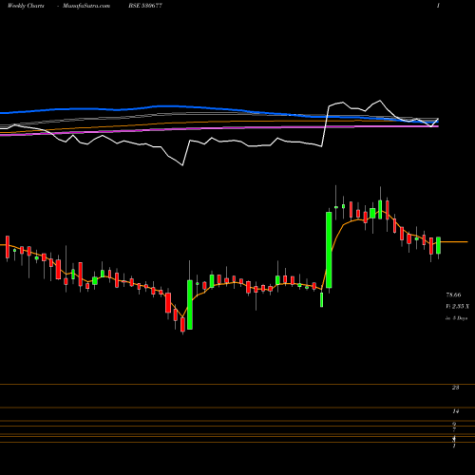Image resolution: width=475 pixels, height=475 pixels.
Task: Click the "14" level label
Action: [x=455, y=411]
